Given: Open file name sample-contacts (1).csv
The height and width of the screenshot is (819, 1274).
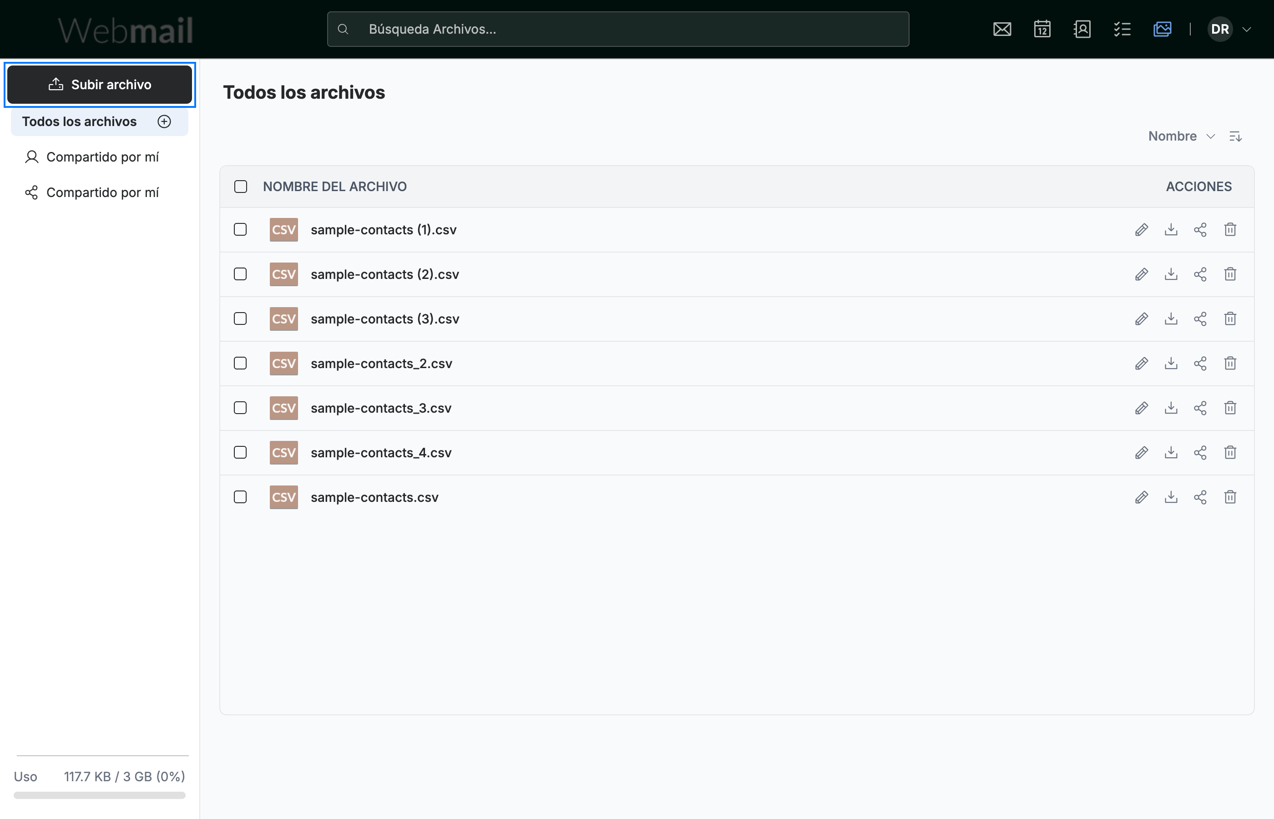Looking at the screenshot, I should pyautogui.click(x=384, y=230).
